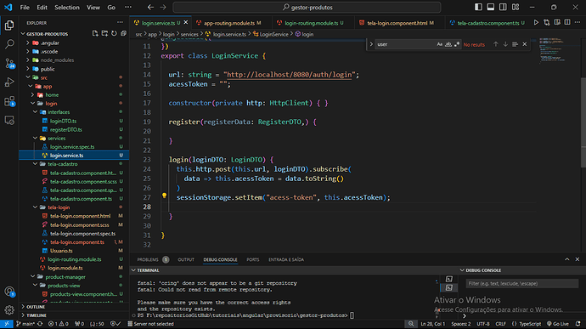Open the OUTPUT panel tab

coord(186,259)
